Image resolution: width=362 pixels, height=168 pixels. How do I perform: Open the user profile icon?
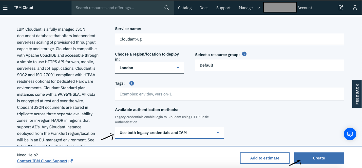(355, 8)
